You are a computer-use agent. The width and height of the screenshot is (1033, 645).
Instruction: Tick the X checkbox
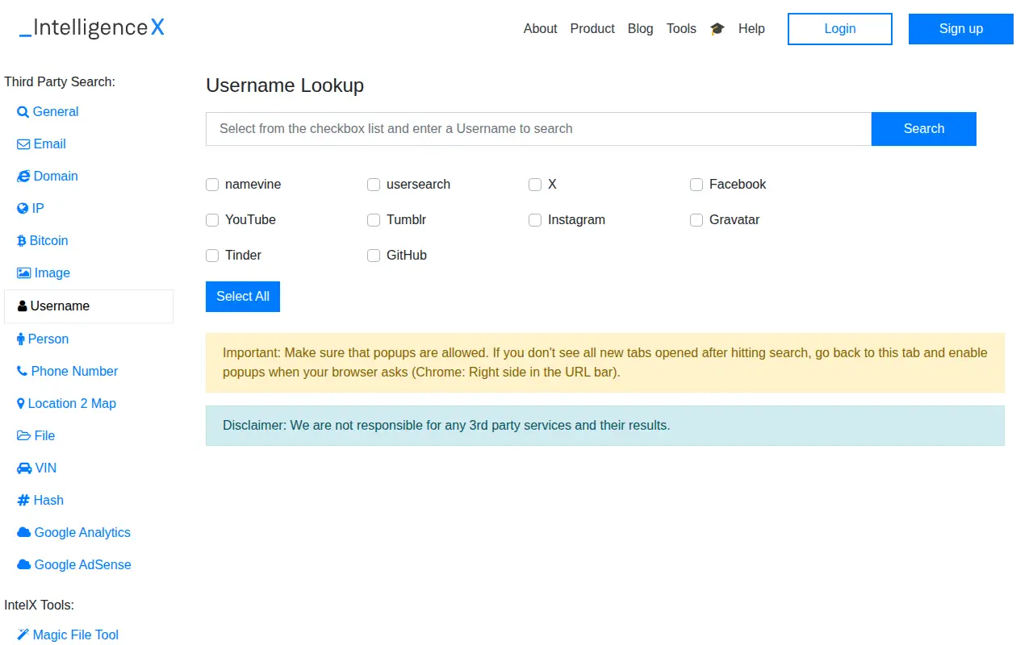pos(535,185)
